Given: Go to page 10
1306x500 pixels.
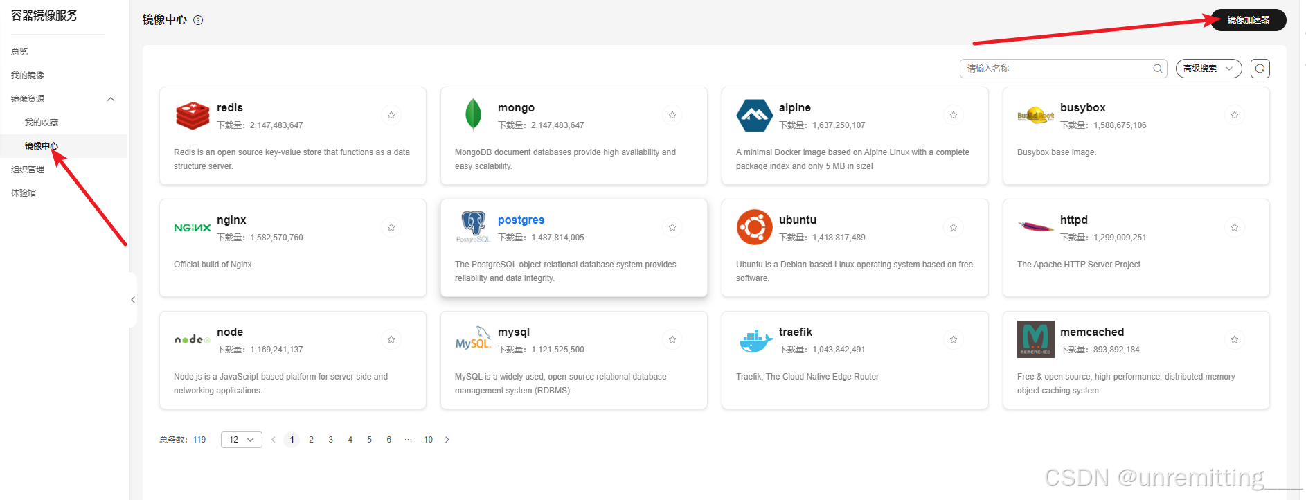Looking at the screenshot, I should [x=429, y=440].
